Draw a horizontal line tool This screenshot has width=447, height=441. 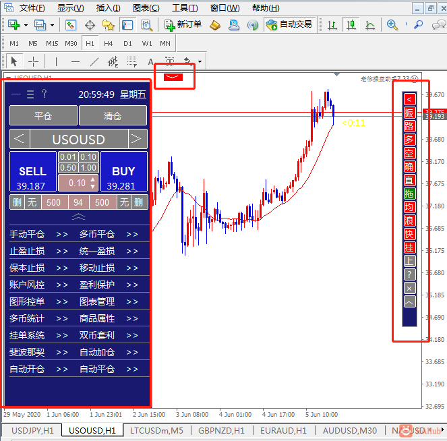click(76, 61)
